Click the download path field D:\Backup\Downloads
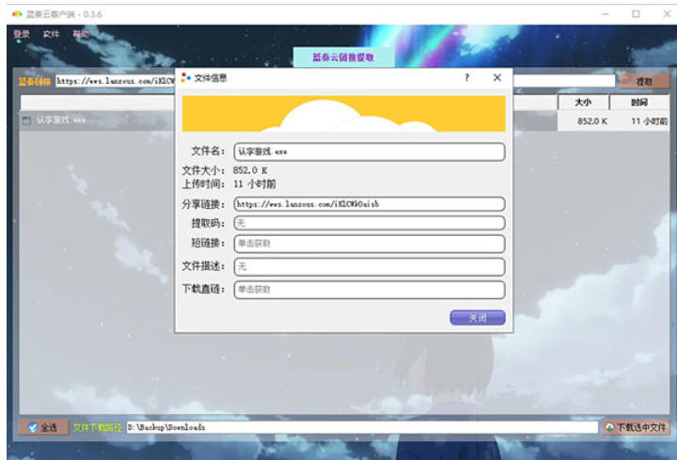The height and width of the screenshot is (460, 677). point(361,427)
